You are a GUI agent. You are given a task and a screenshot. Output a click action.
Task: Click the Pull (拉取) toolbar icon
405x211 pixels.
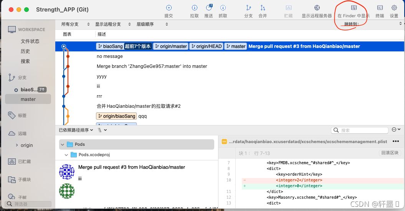[195, 8]
